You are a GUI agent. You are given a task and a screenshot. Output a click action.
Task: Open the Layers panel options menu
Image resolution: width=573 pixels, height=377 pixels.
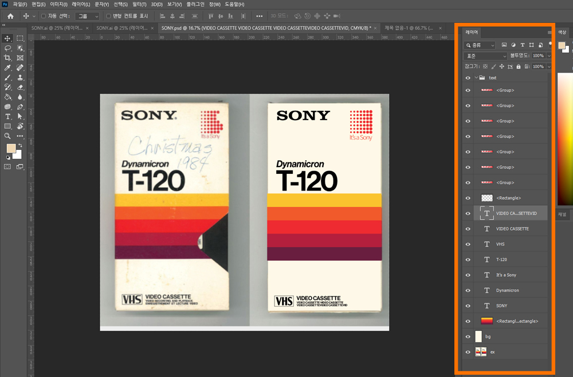pyautogui.click(x=550, y=33)
